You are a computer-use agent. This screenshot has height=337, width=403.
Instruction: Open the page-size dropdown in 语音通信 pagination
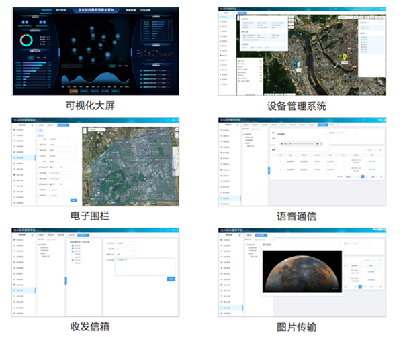point(349,177)
